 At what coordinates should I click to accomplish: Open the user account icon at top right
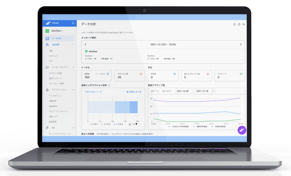pos(244,24)
